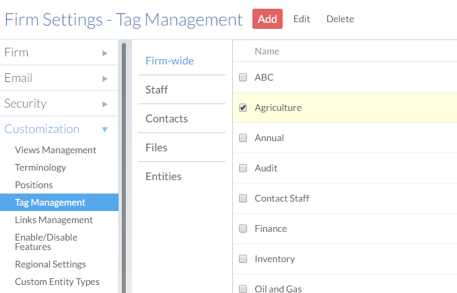Check the ABC tag checkbox

click(243, 77)
